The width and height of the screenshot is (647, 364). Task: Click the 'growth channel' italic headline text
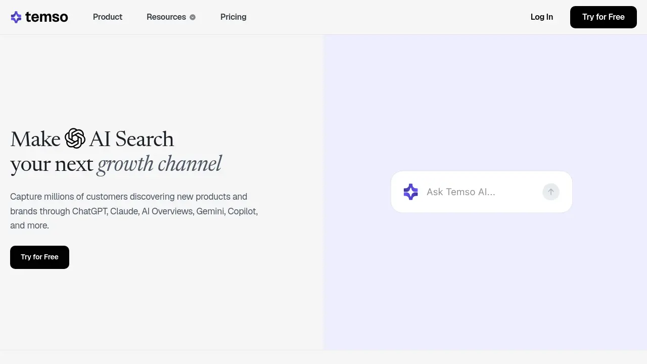click(x=159, y=164)
